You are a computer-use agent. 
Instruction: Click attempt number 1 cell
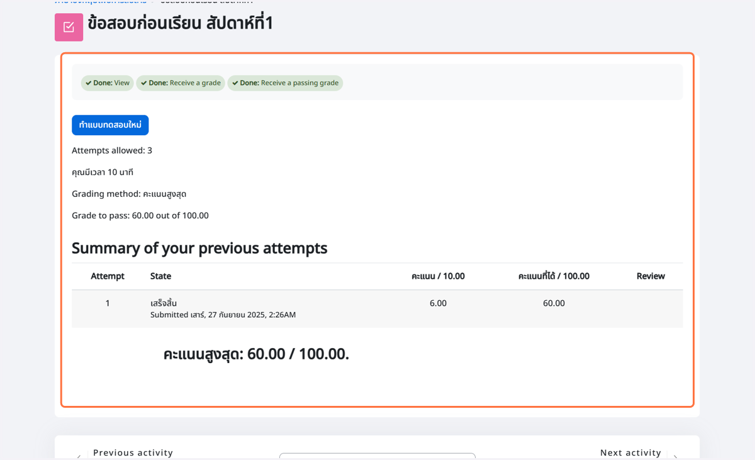108,303
